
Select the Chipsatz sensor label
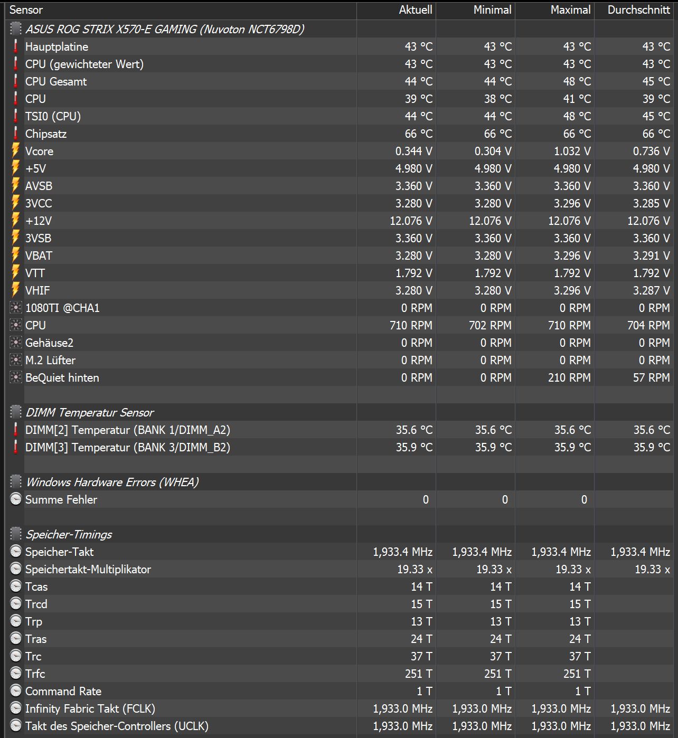[x=46, y=134]
